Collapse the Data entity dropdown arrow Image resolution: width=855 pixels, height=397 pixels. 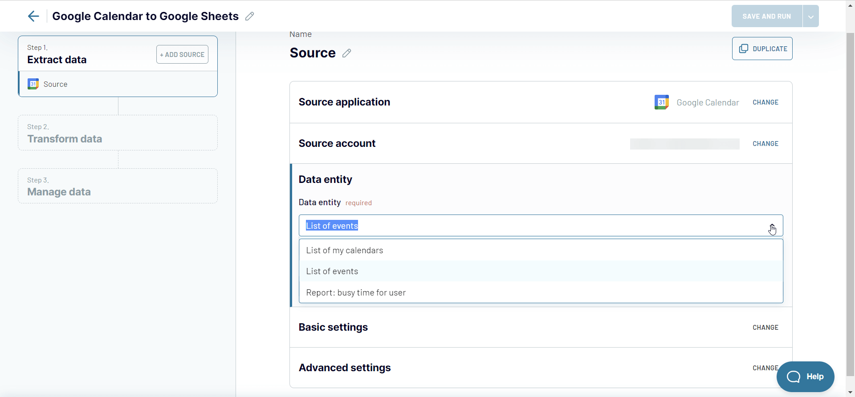(772, 226)
